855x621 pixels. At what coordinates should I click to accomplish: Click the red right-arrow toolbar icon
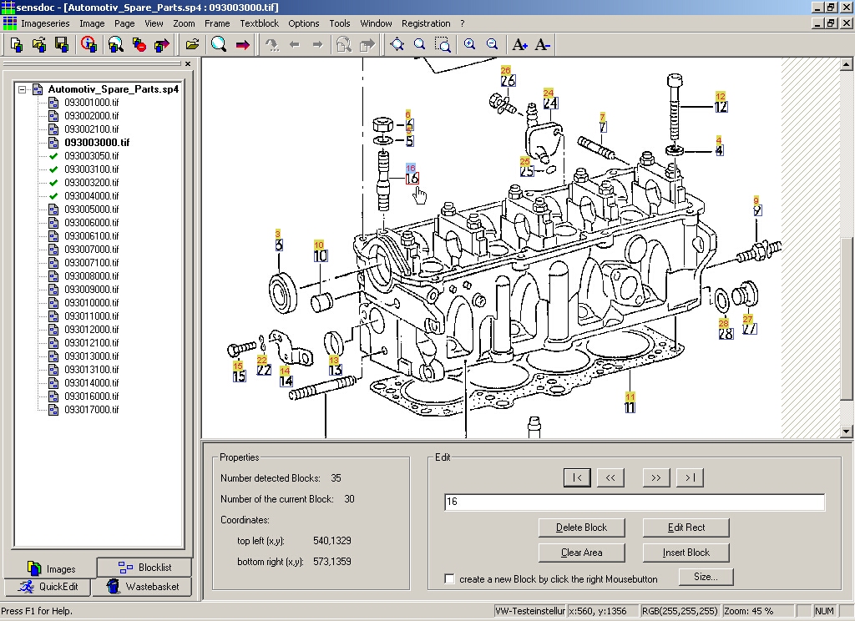(243, 44)
